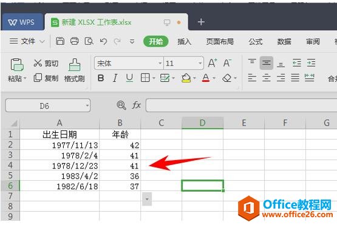Open font size dropdown showing 11
This screenshot has width=337, height=225.
pyautogui.click(x=200, y=63)
